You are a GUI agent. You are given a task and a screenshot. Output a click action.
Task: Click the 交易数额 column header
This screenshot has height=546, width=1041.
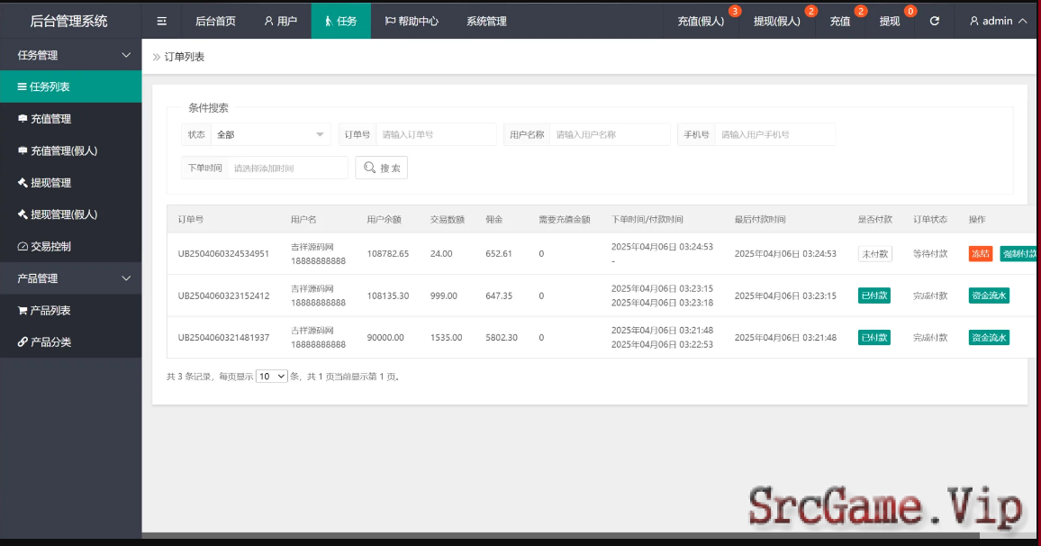pyautogui.click(x=448, y=219)
